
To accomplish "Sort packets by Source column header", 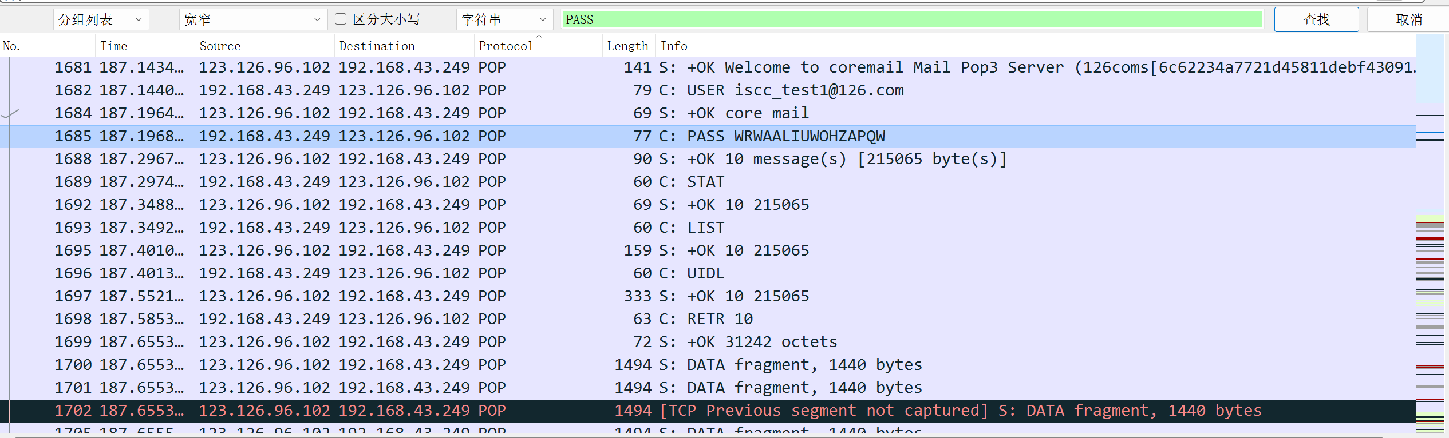I will pyautogui.click(x=264, y=46).
